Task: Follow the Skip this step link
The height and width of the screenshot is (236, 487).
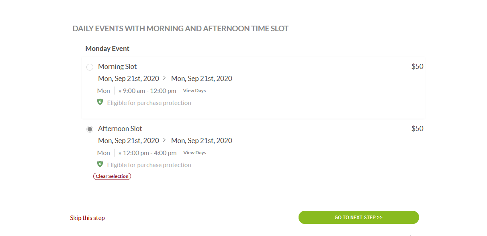Action: 87,218
